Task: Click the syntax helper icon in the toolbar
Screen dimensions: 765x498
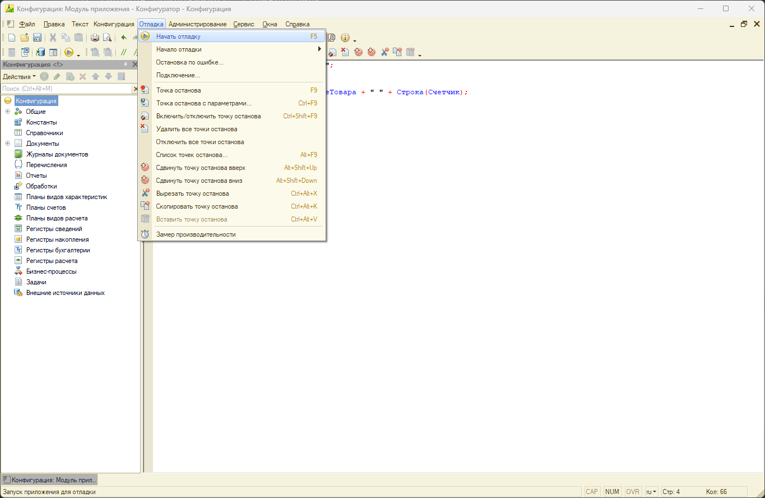Action: 331,38
